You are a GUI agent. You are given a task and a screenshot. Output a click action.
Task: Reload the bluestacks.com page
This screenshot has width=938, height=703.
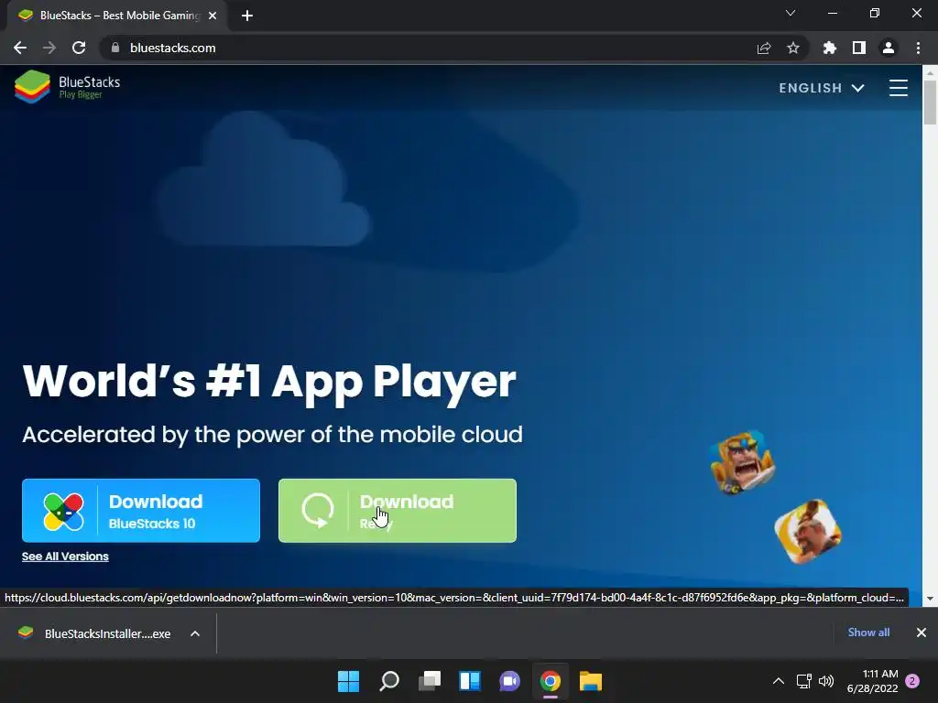click(79, 48)
